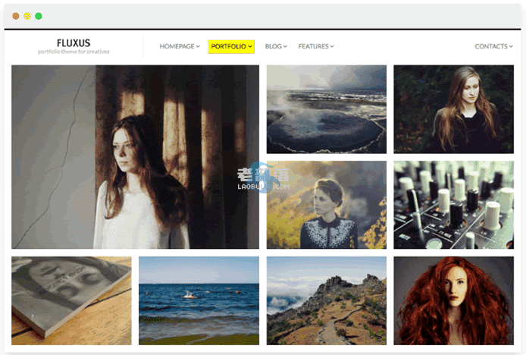Screen dimensions: 526x355
Task: Click the red window dot
Action: [16, 16]
